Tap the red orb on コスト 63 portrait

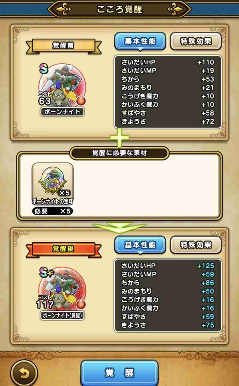click(81, 100)
